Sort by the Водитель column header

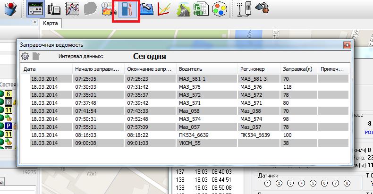click(x=206, y=69)
